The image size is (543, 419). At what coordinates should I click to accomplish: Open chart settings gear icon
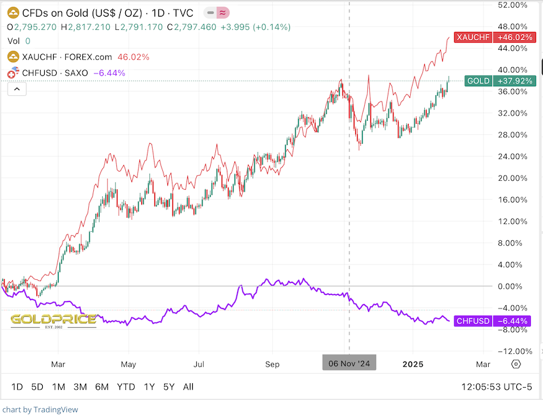pyautogui.click(x=516, y=364)
